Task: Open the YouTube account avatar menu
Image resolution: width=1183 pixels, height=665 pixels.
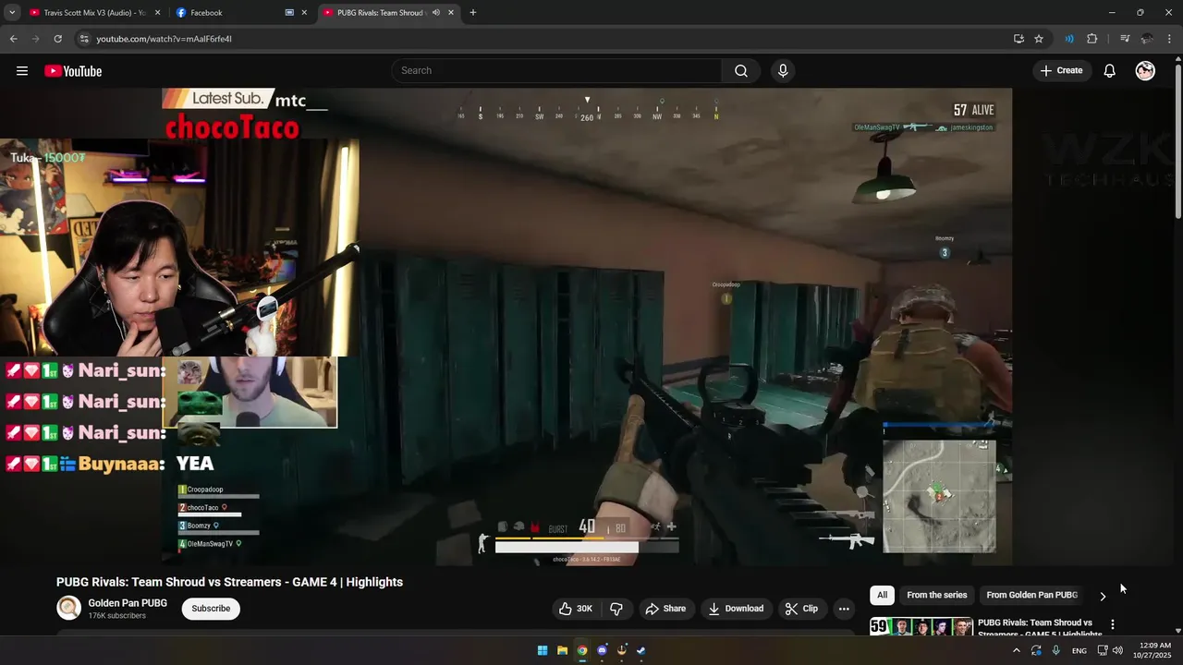Action: point(1145,71)
